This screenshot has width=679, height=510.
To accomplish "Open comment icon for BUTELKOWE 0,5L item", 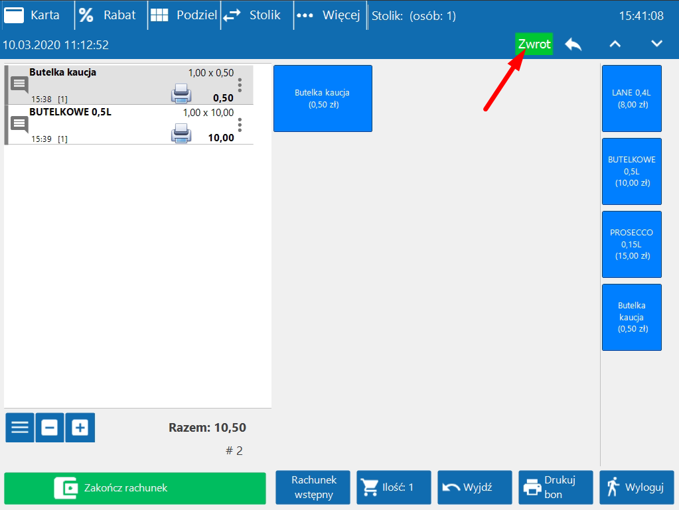I will (19, 124).
